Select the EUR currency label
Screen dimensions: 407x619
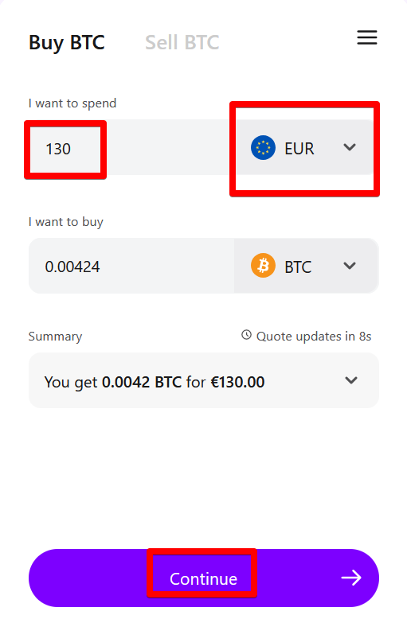pyautogui.click(x=299, y=149)
